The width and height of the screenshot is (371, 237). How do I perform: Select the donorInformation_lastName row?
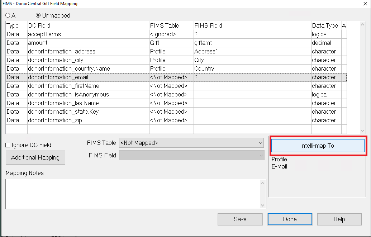[x=176, y=103]
